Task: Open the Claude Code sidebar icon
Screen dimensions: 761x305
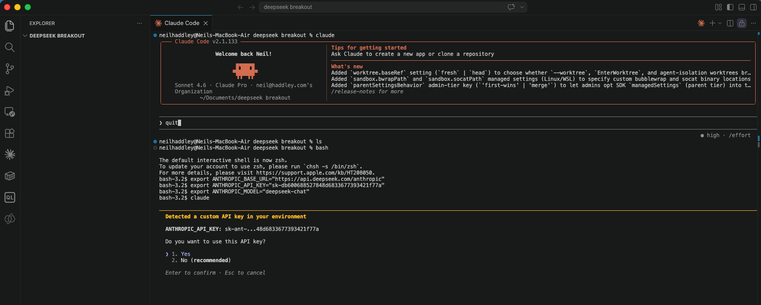Action: click(x=10, y=155)
